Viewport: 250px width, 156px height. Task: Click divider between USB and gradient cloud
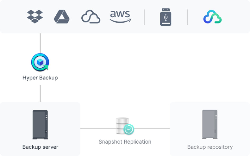(x=188, y=17)
